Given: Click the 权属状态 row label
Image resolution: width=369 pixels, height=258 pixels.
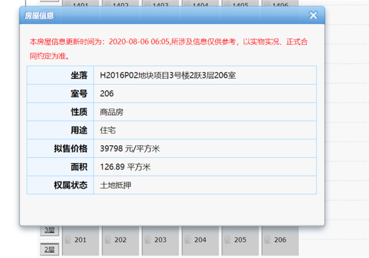Looking at the screenshot, I should coord(71,185).
